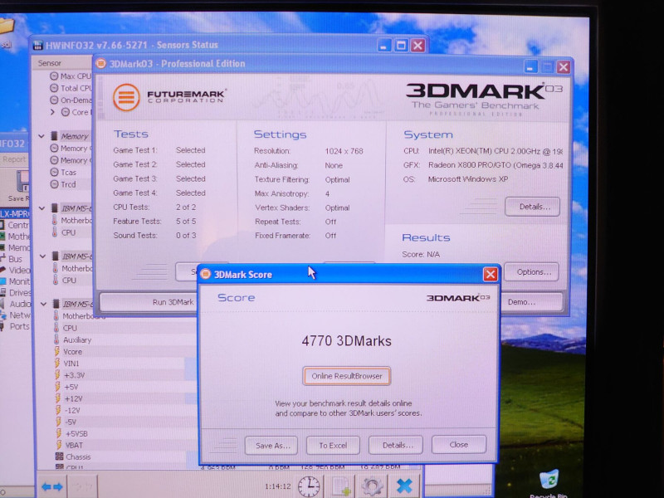This screenshot has height=498, width=664.
Task: Click the Futuremark orange logo
Action: [x=126, y=97]
